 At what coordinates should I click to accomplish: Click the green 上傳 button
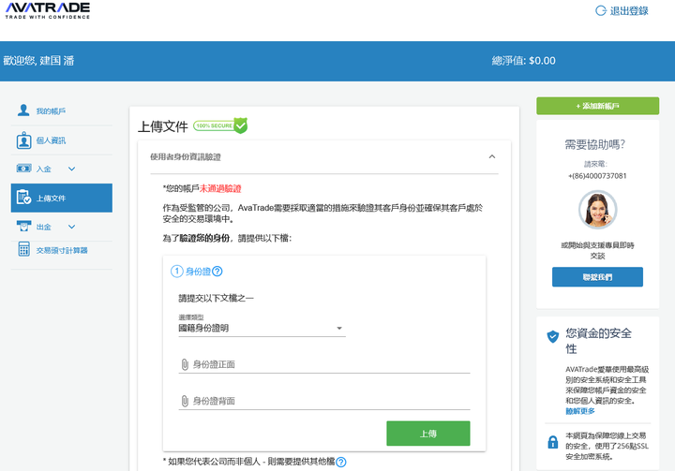coord(428,434)
